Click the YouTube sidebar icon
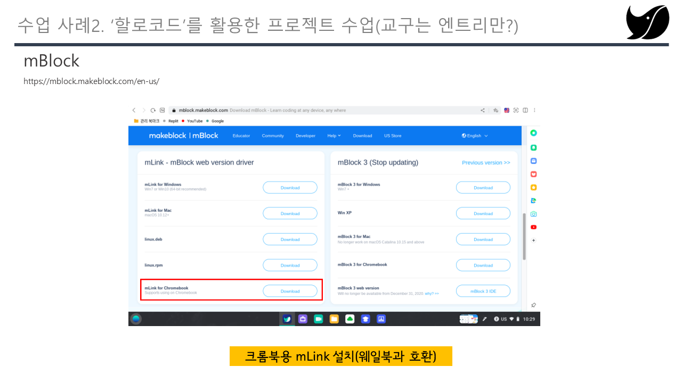 [x=533, y=227]
